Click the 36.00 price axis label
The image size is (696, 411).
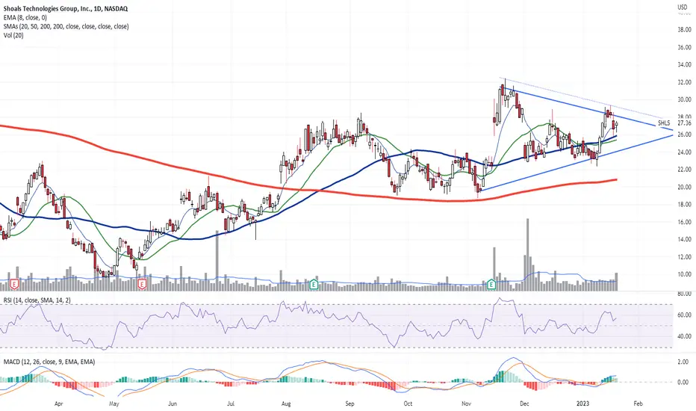point(684,47)
